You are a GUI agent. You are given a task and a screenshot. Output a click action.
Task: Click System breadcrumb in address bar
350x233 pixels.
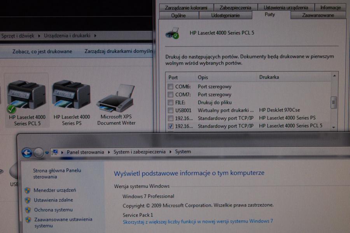pyautogui.click(x=183, y=152)
